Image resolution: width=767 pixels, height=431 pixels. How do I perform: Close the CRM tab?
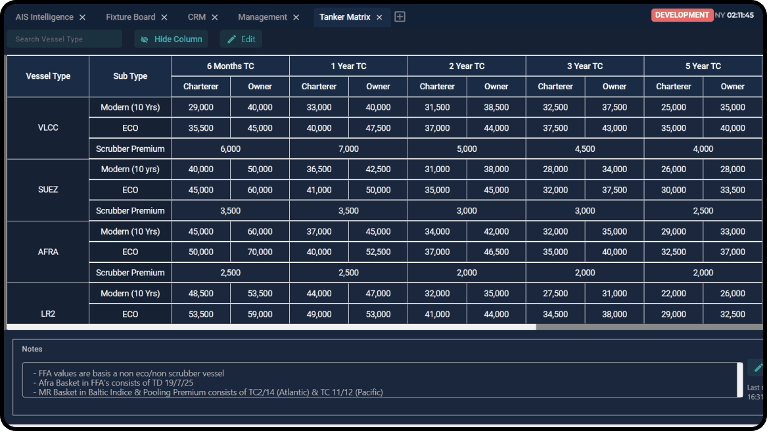click(x=215, y=17)
